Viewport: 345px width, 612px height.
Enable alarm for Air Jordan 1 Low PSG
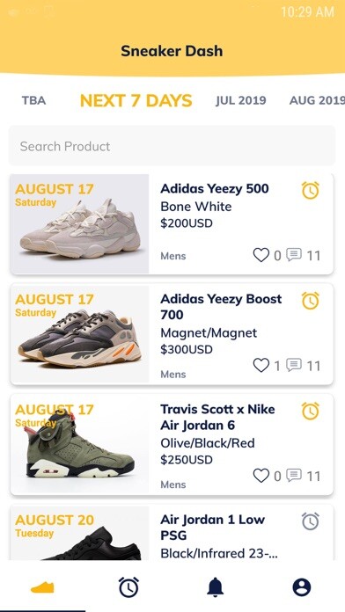(310, 521)
